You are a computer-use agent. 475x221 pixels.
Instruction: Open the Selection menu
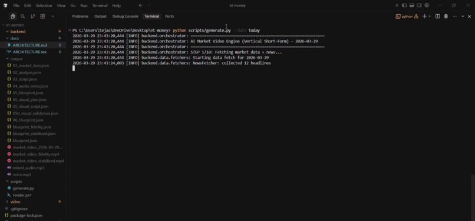click(x=44, y=5)
